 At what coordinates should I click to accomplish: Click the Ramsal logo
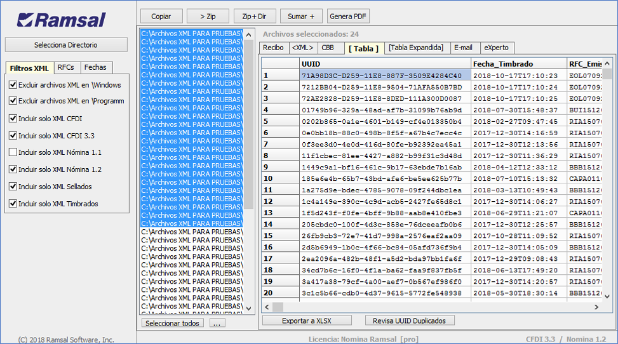[x=62, y=20]
